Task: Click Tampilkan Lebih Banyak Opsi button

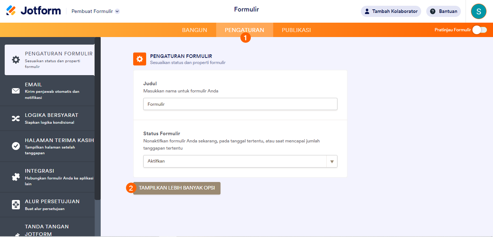Action: (x=177, y=188)
